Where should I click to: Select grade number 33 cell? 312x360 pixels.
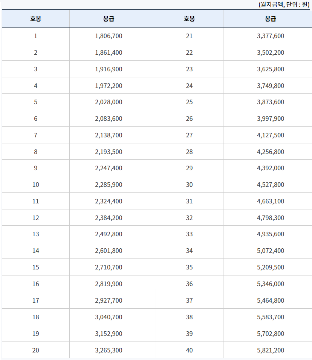(189, 234)
